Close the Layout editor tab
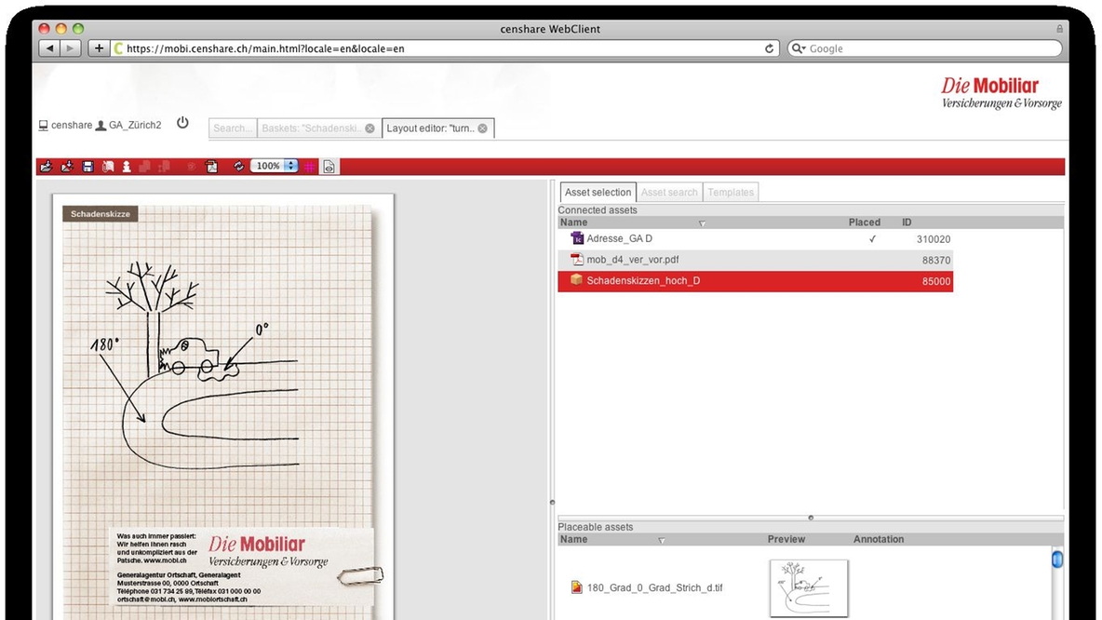 coord(482,128)
